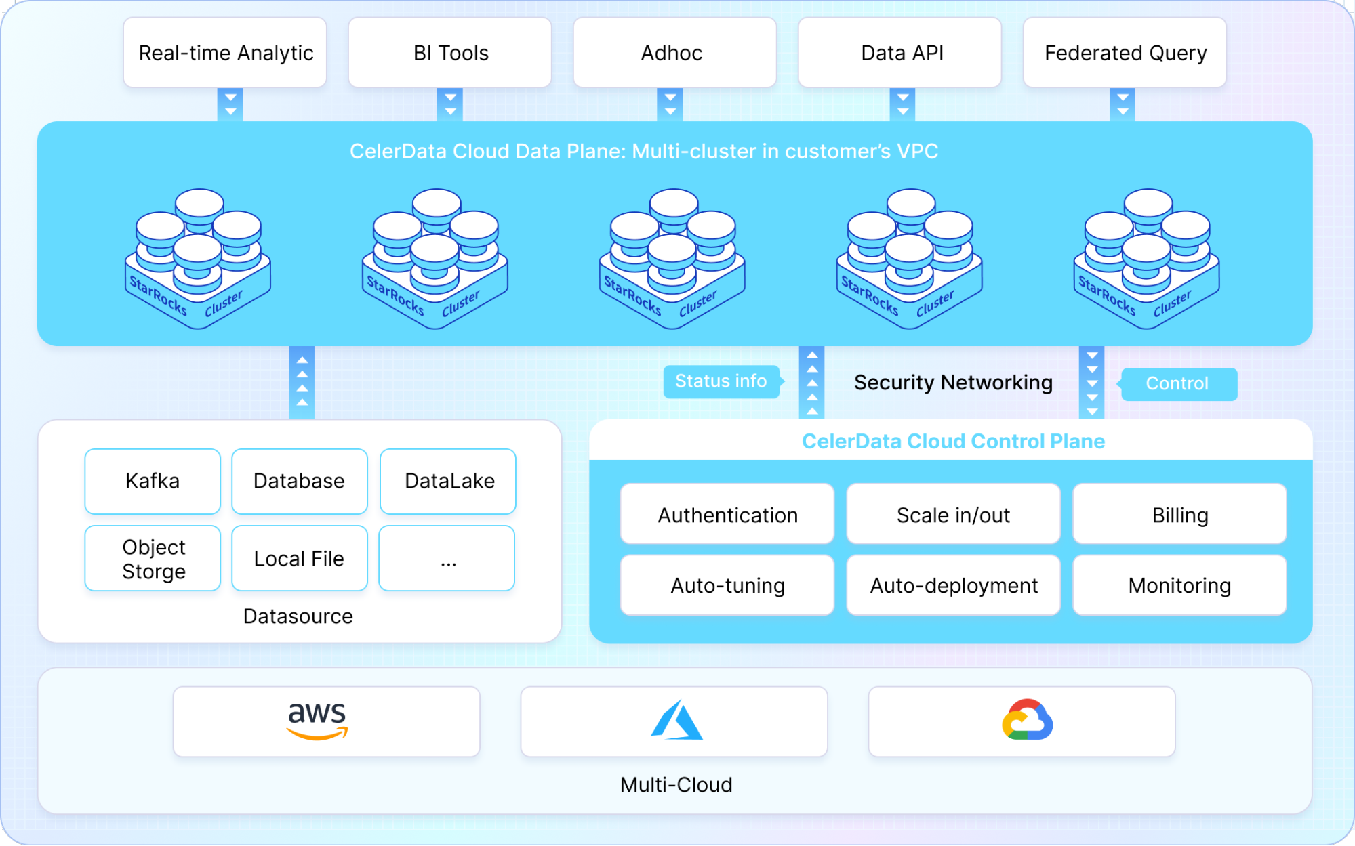Click the AWS logo

click(x=317, y=721)
